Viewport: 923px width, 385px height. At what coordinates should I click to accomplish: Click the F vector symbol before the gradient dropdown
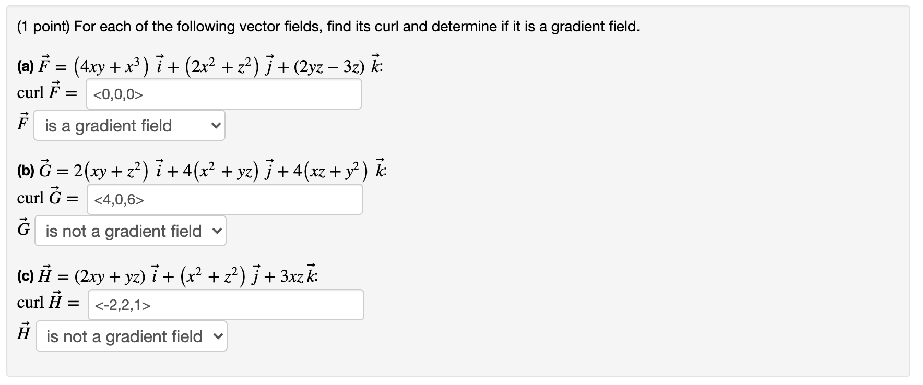click(22, 124)
